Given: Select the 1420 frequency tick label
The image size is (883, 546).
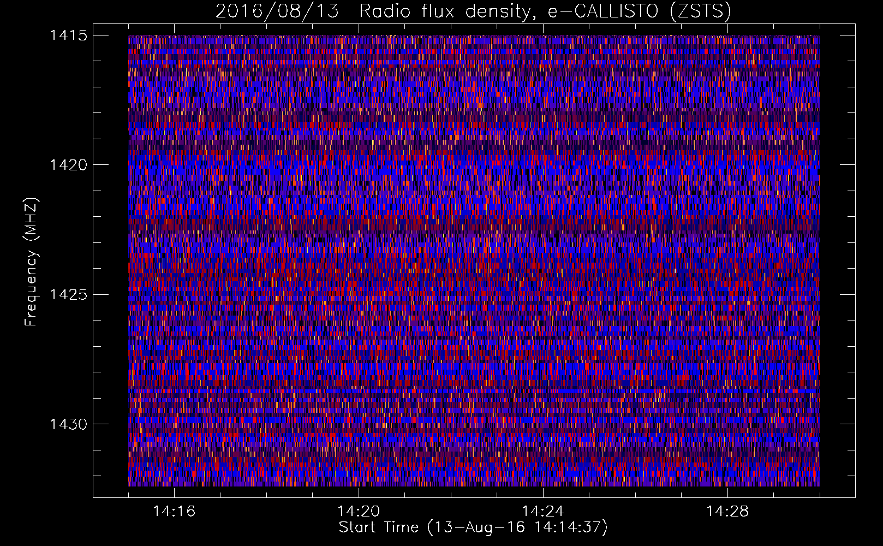Looking at the screenshot, I should 68,165.
